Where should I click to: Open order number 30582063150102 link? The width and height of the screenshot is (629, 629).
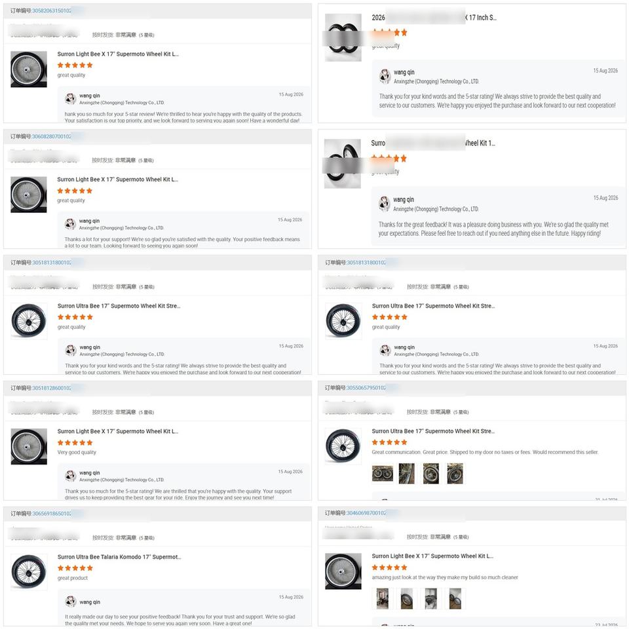pyautogui.click(x=51, y=11)
